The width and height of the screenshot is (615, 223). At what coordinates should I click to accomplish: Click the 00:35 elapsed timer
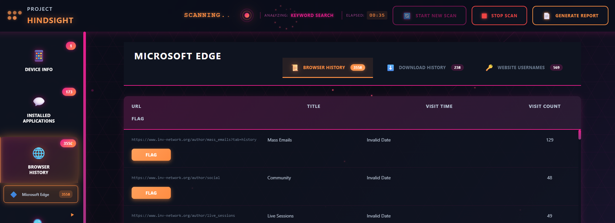pos(377,15)
